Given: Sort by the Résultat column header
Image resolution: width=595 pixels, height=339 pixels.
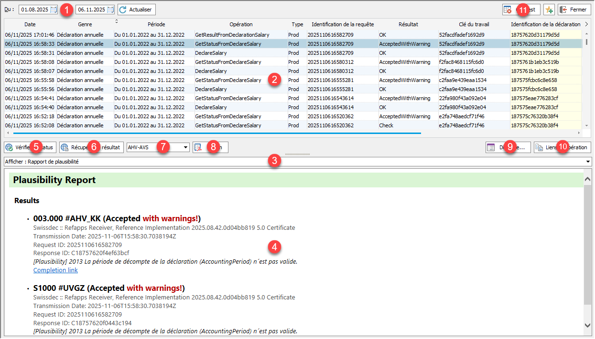Looking at the screenshot, I should point(408,24).
